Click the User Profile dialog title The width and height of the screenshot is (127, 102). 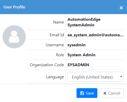tap(14, 7)
